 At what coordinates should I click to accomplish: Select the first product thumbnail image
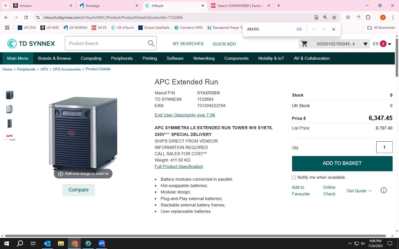pos(10,95)
